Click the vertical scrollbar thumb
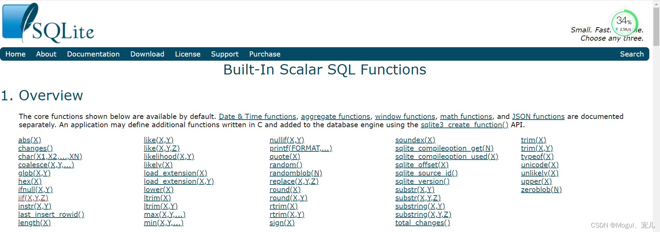 point(656,27)
